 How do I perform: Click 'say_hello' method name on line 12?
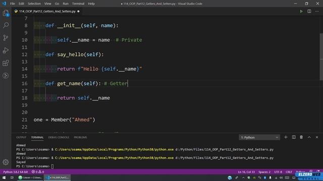coord(70,54)
